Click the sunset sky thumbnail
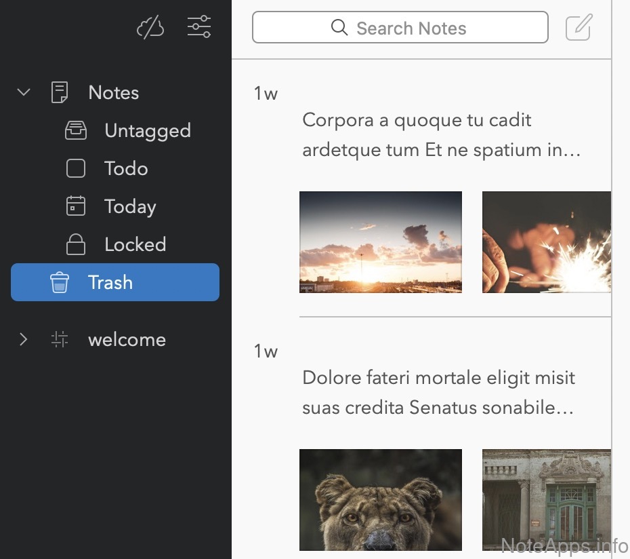 [381, 242]
